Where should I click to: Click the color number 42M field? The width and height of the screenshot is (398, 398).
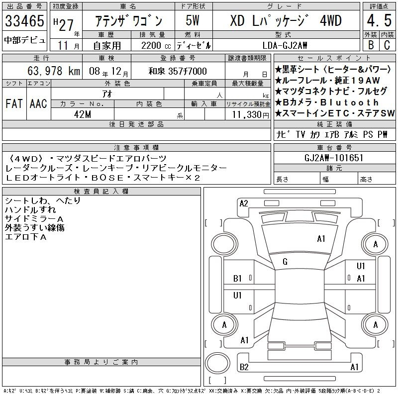(83, 114)
